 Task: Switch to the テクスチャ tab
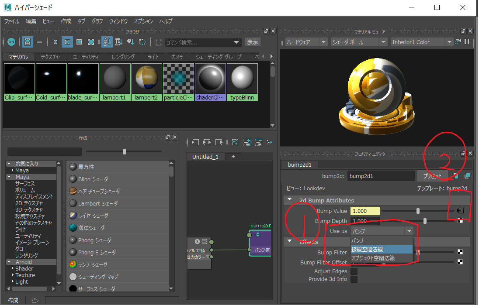50,57
